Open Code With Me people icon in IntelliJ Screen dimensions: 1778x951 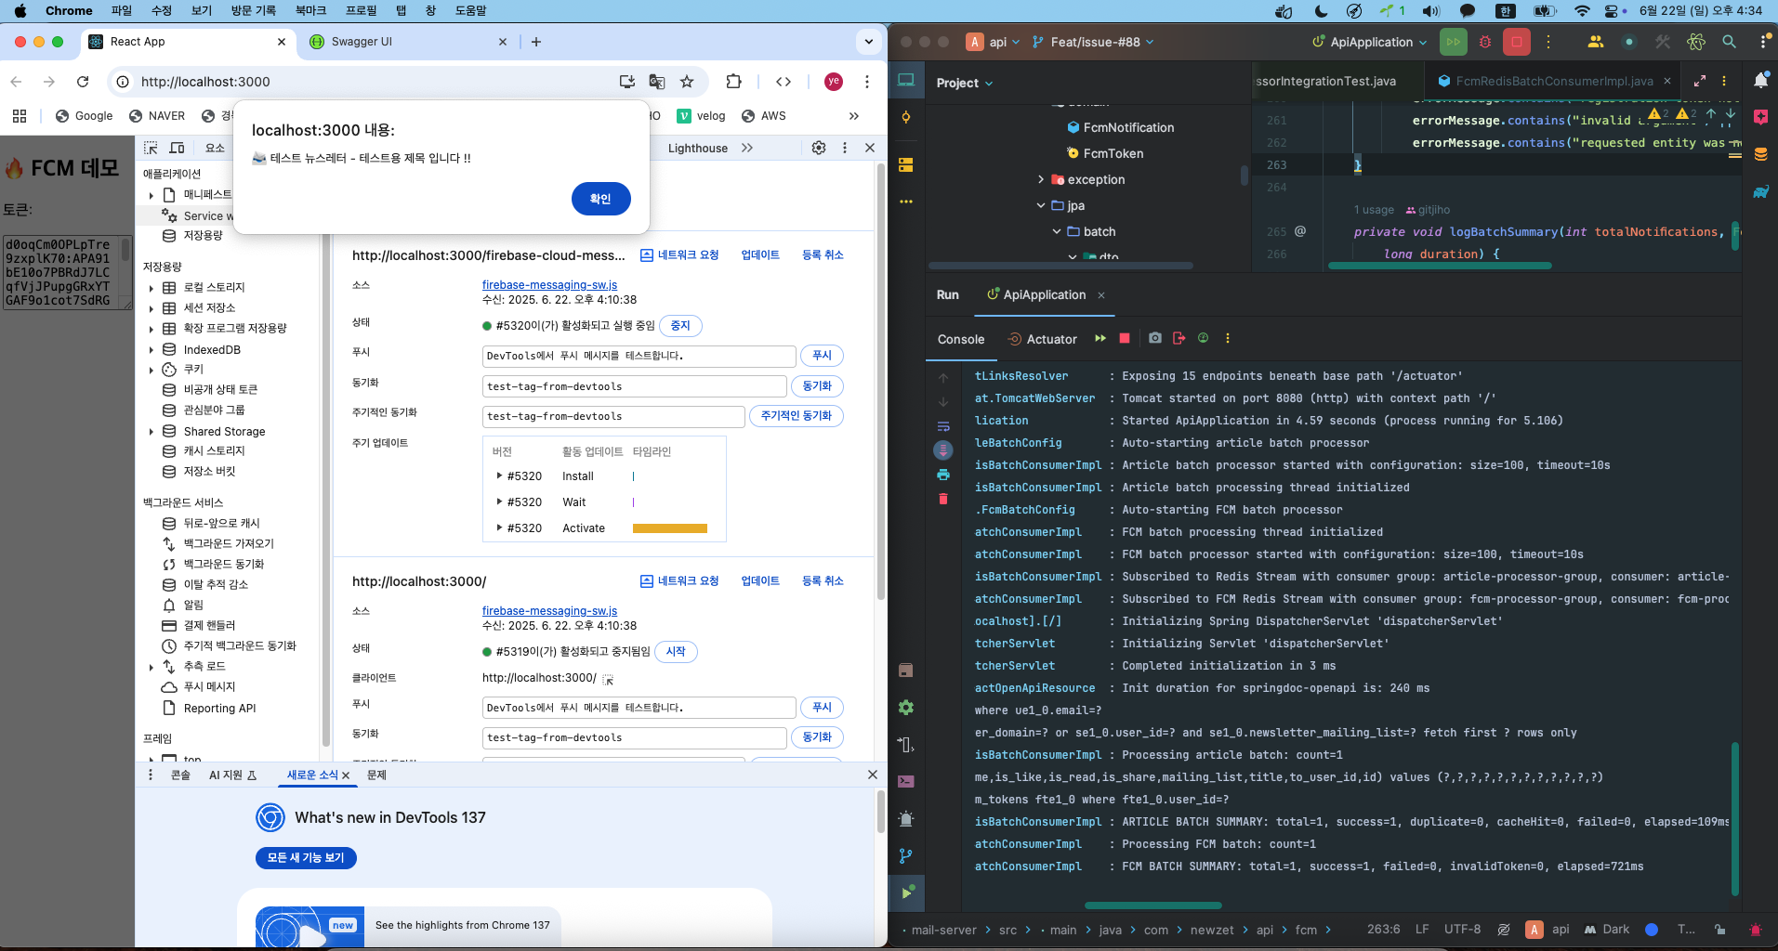pos(1596,42)
